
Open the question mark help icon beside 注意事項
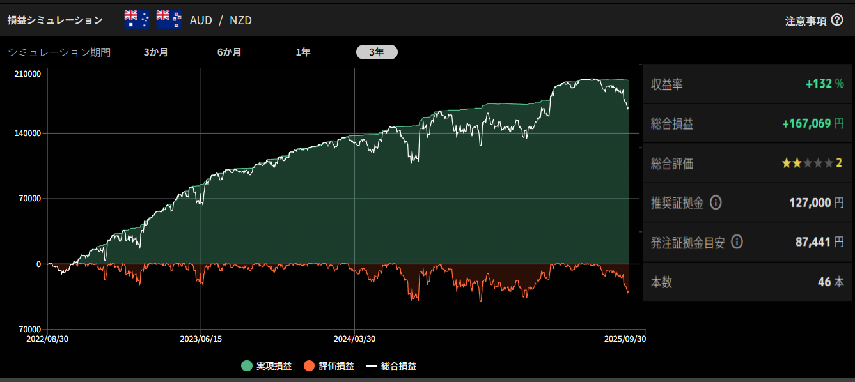[x=837, y=20]
